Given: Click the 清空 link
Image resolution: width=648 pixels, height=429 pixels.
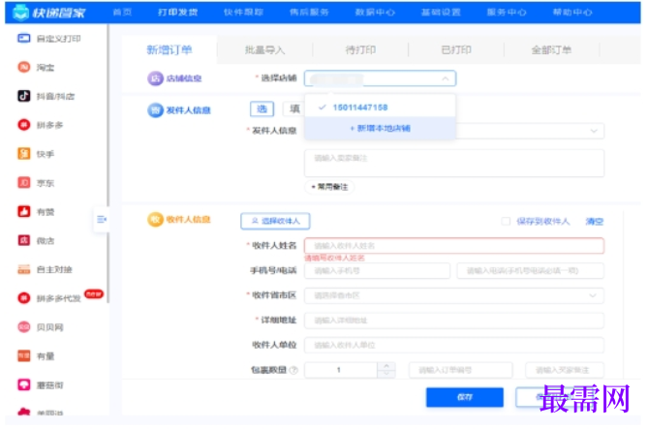Looking at the screenshot, I should click(595, 222).
